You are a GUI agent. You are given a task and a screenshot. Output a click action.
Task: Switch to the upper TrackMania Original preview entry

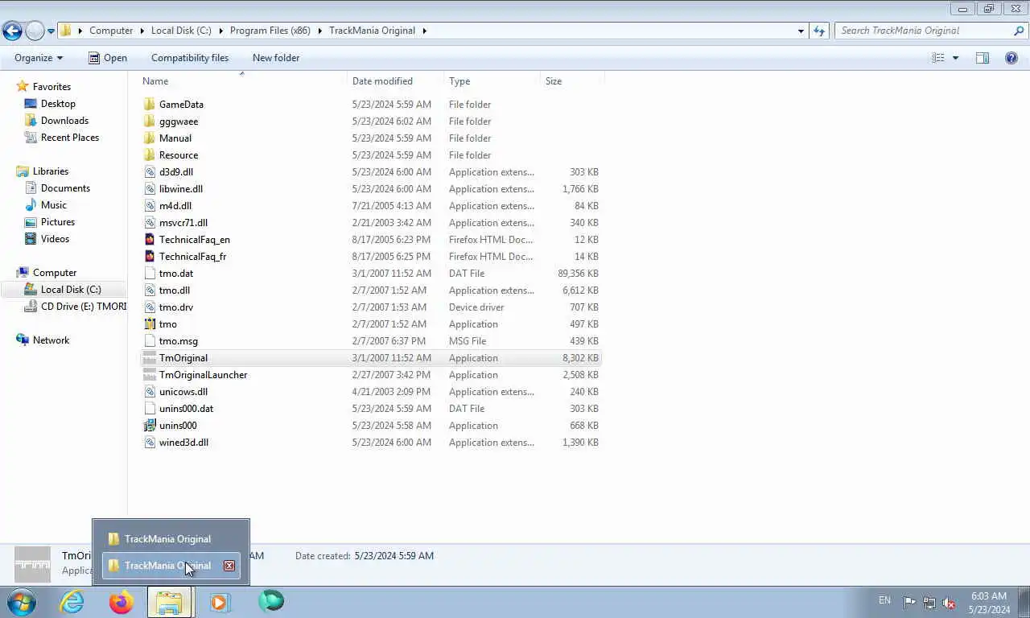click(x=171, y=539)
